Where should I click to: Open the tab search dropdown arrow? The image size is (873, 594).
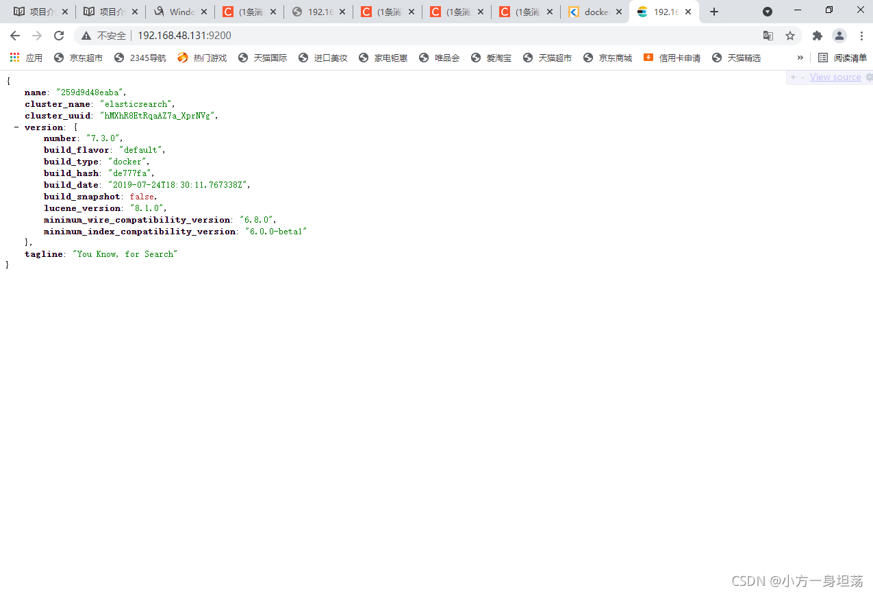point(768,12)
